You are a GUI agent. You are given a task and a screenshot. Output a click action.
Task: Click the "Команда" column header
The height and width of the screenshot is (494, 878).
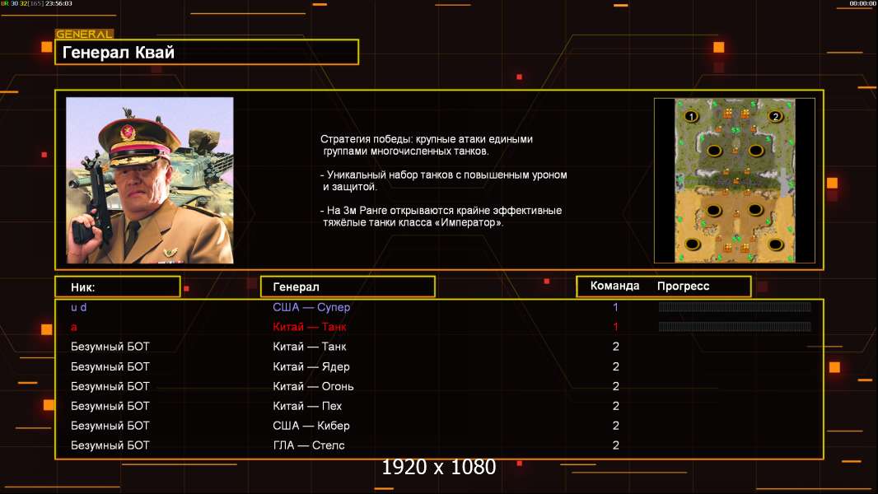tap(614, 286)
